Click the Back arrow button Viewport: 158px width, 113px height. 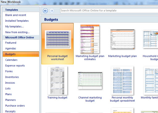pyautogui.click(x=45, y=10)
